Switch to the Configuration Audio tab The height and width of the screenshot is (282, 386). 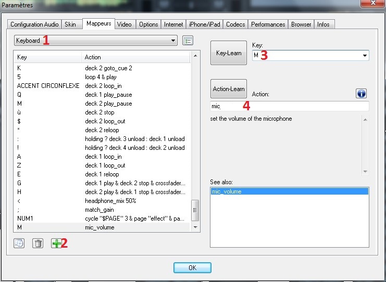click(x=34, y=24)
